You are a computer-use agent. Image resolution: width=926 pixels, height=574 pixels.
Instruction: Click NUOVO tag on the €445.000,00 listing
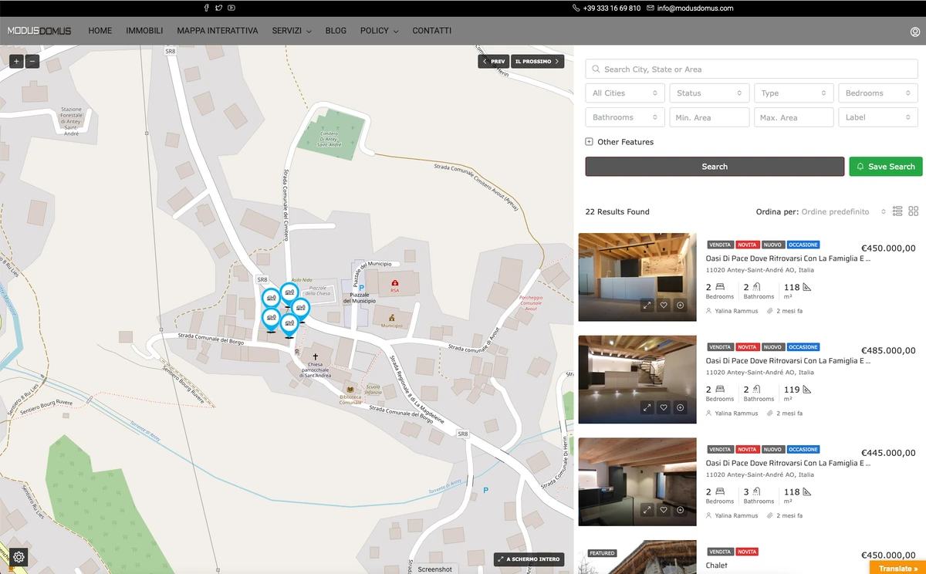pos(773,450)
